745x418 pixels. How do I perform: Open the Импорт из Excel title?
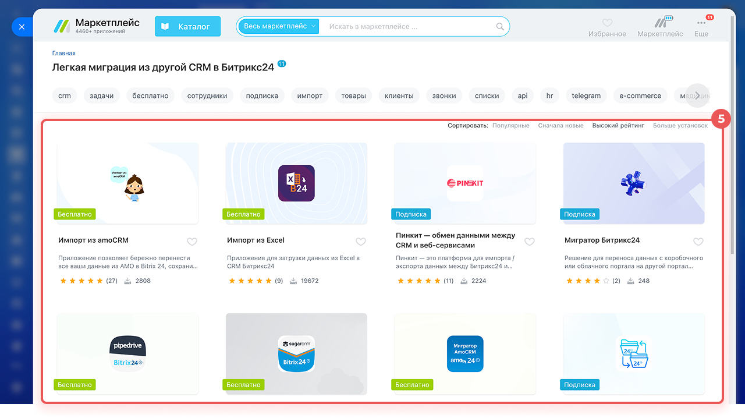[x=256, y=240]
